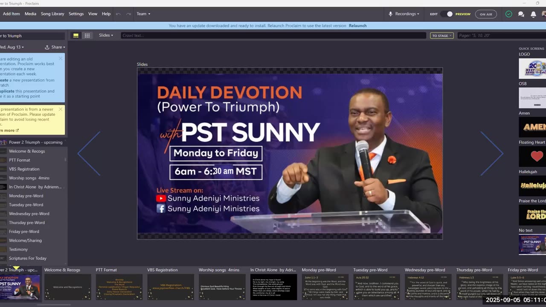Open the To Stage dropdown

pos(441,36)
